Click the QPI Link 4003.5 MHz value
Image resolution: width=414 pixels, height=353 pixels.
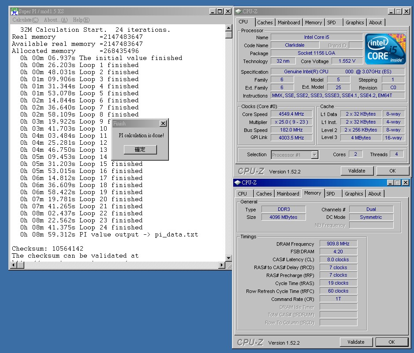pyautogui.click(x=291, y=138)
